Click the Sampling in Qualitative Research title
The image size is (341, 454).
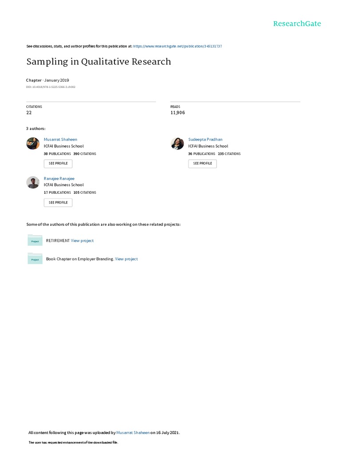[99, 62]
